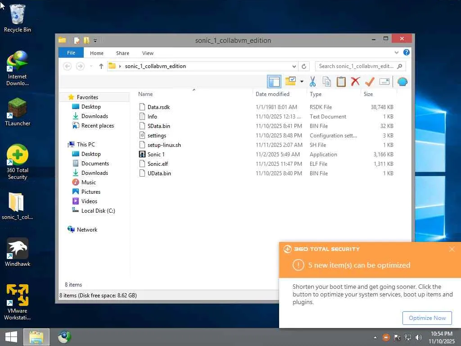The image size is (461, 346).
Task: Click the blue shell globe icon
Action: (402, 82)
